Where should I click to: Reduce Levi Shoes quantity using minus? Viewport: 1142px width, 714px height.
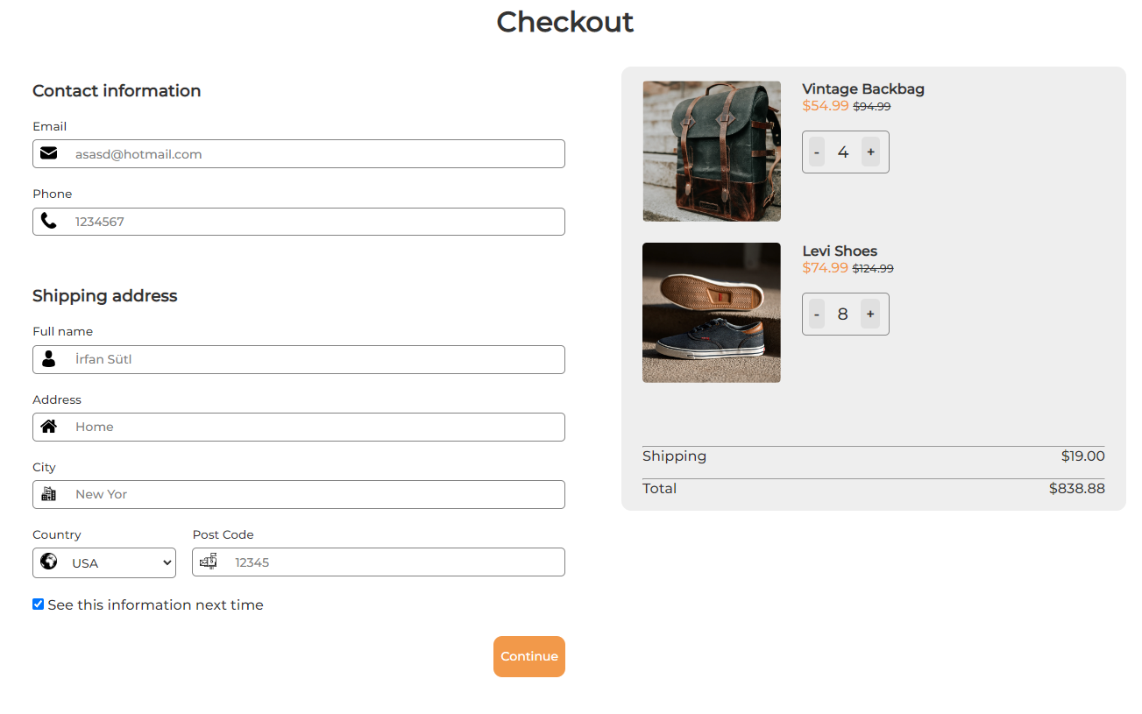coord(817,315)
